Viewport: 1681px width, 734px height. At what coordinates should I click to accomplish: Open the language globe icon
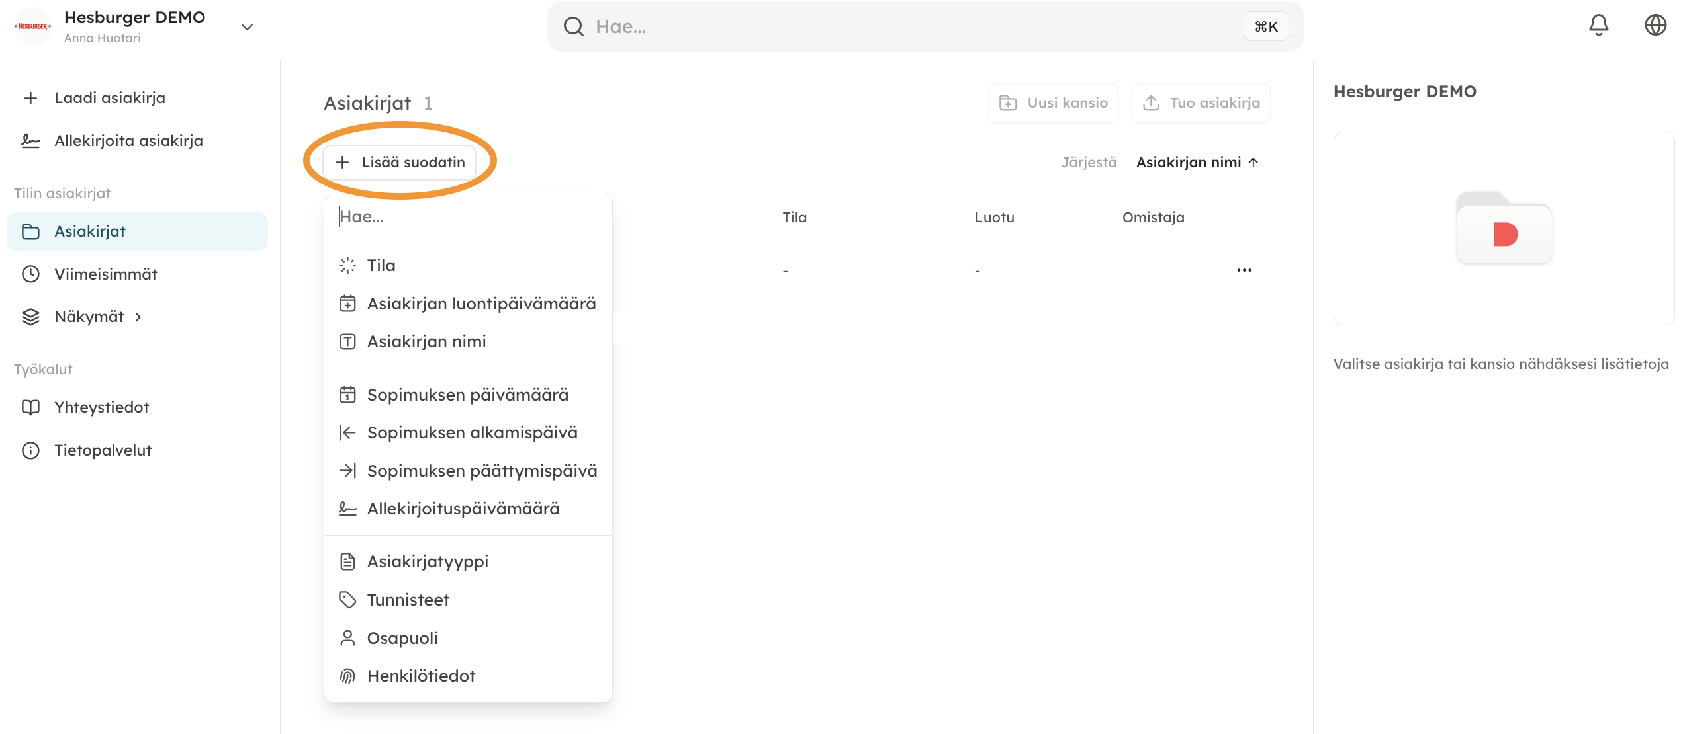[1655, 26]
